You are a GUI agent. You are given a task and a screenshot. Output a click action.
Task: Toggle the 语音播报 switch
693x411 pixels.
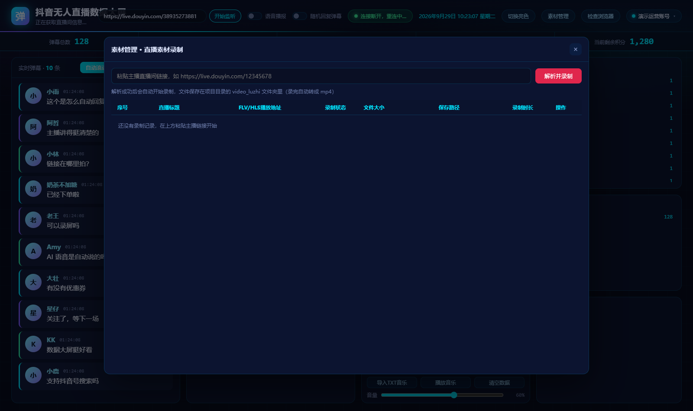254,16
